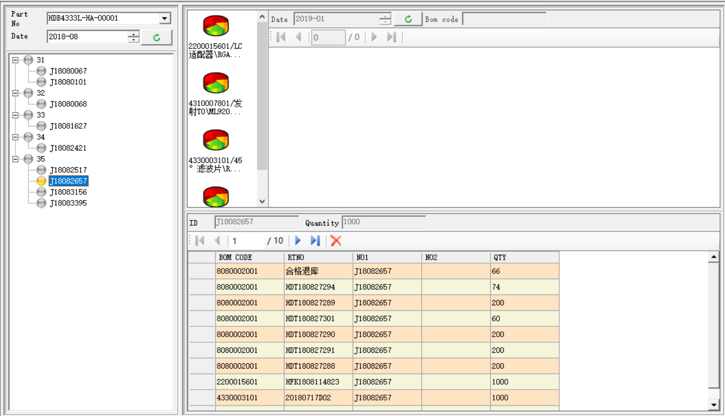The image size is (725, 416).
Task: Select tree item J18083156
Action: 68,192
